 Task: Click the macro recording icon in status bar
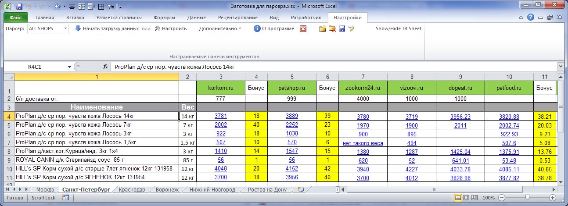tap(65, 198)
